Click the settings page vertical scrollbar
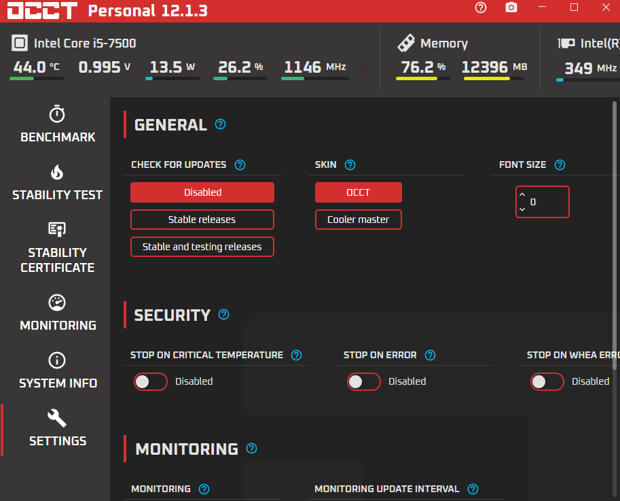 pos(615,236)
